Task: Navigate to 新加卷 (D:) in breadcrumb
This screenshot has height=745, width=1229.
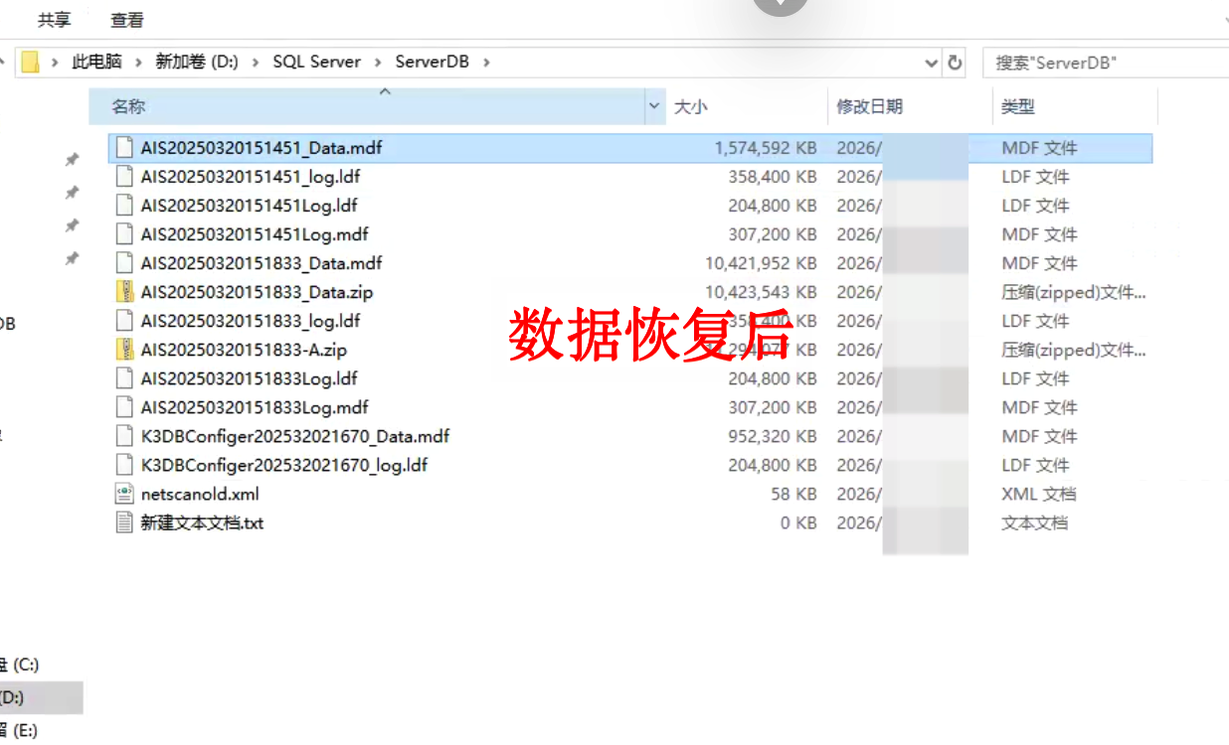Action: tap(197, 62)
